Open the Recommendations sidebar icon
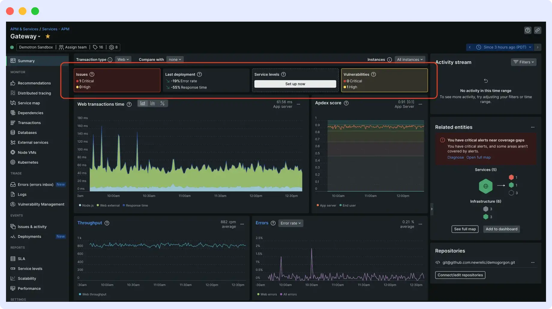 coord(13,83)
